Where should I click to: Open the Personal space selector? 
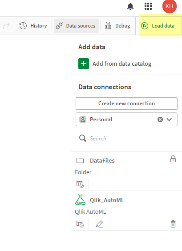pos(126,120)
